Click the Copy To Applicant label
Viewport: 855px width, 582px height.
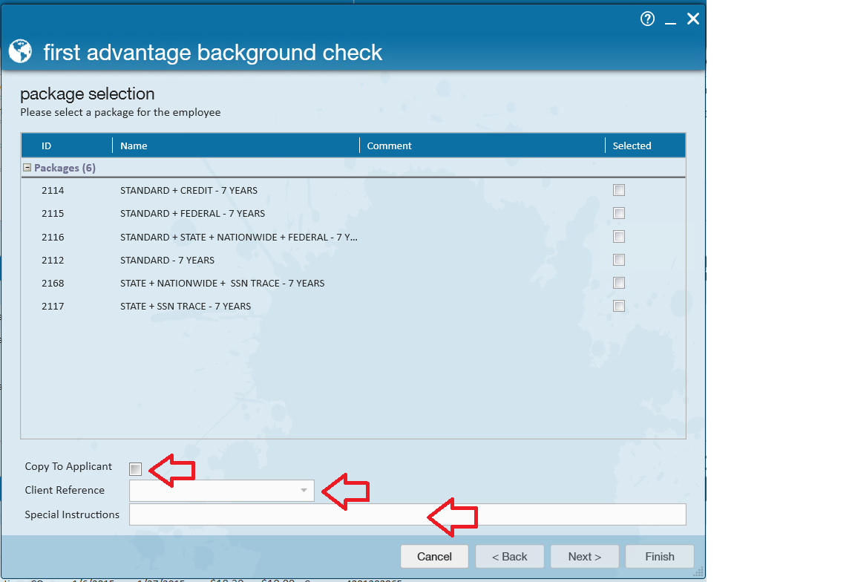(x=68, y=466)
